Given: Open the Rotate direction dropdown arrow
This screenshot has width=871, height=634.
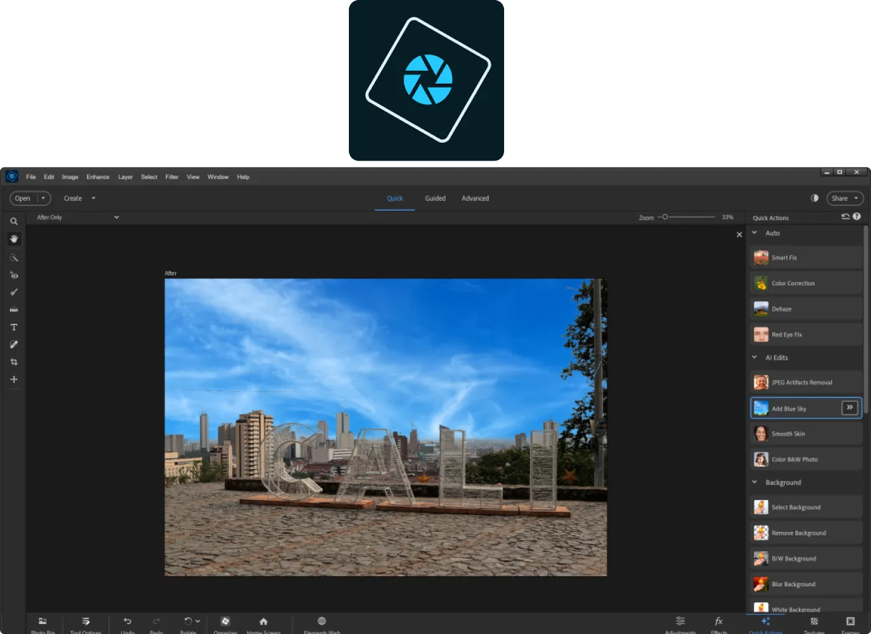Looking at the screenshot, I should tap(198, 621).
